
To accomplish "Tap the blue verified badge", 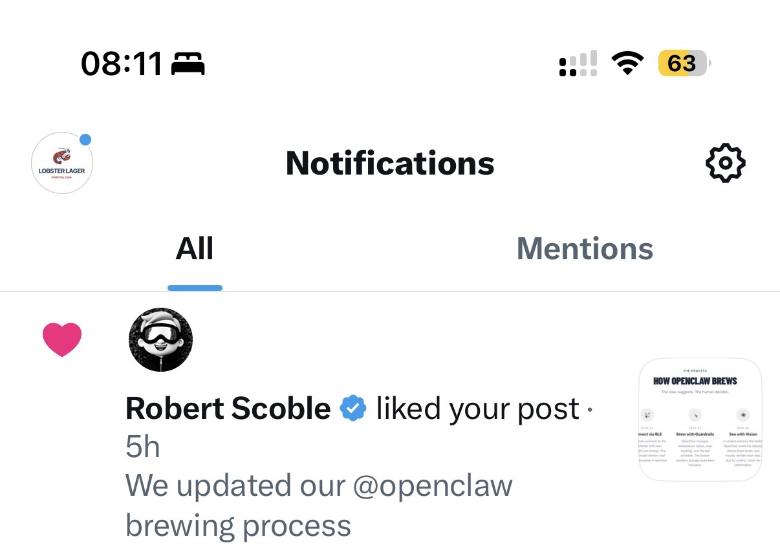I will (x=353, y=409).
